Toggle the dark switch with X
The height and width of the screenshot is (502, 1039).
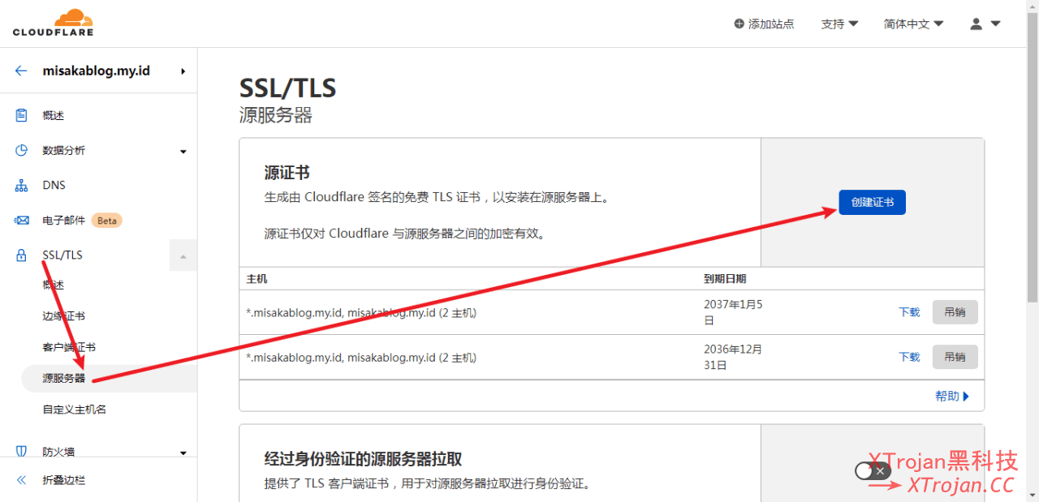pyautogui.click(x=873, y=470)
